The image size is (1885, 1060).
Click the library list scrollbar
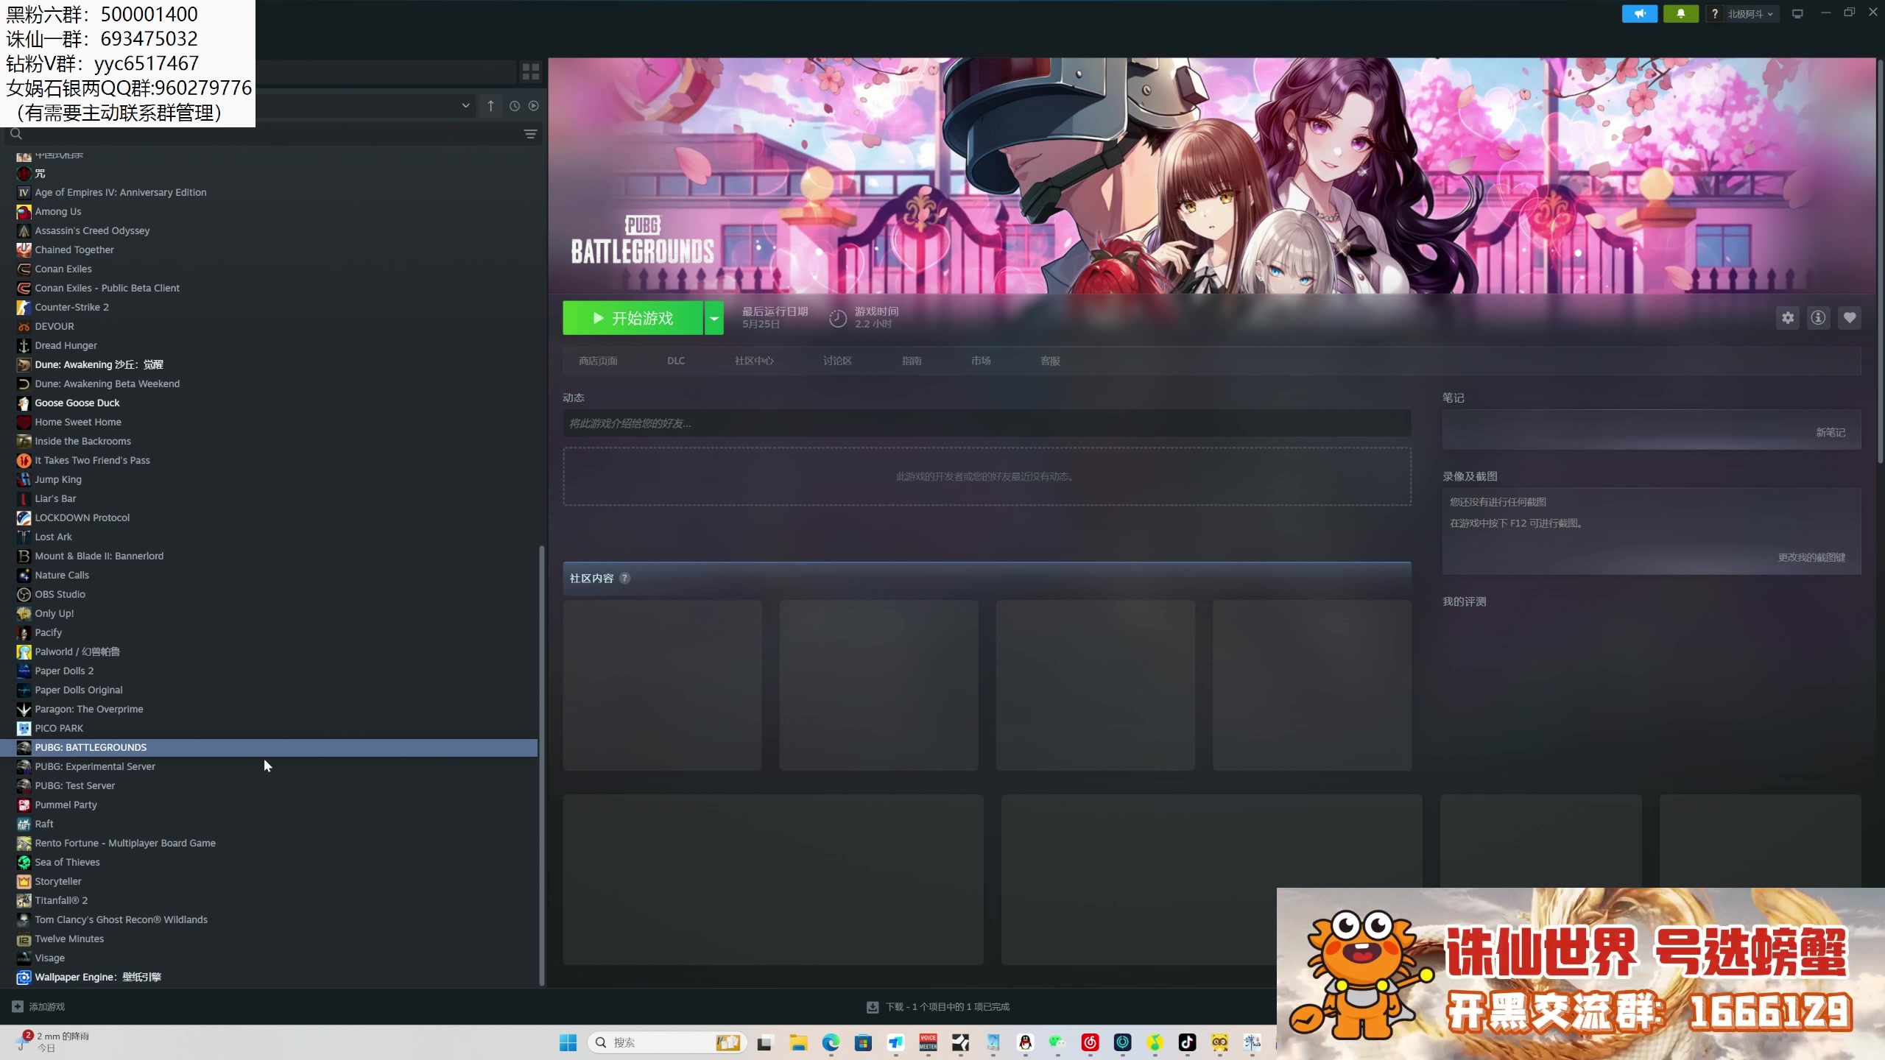[542, 766]
